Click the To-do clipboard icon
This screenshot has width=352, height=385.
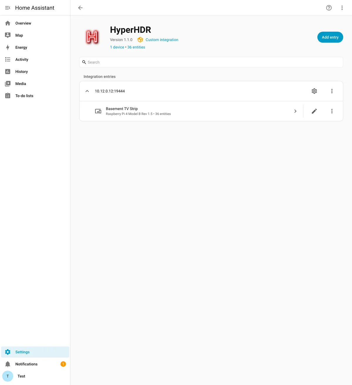tap(8, 96)
